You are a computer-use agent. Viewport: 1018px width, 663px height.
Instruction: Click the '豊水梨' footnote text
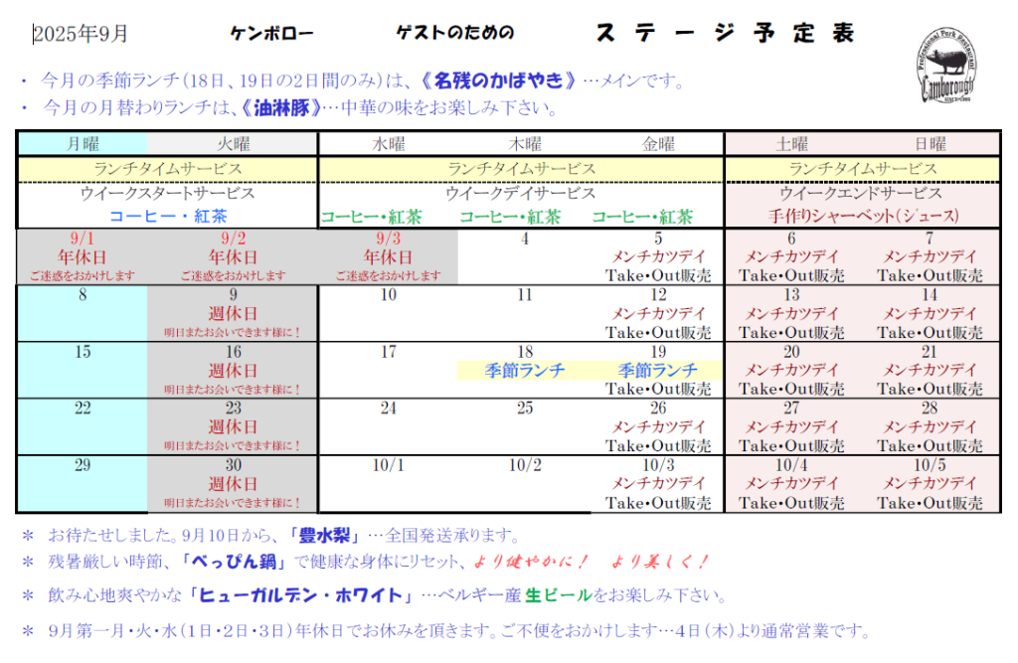point(324,536)
